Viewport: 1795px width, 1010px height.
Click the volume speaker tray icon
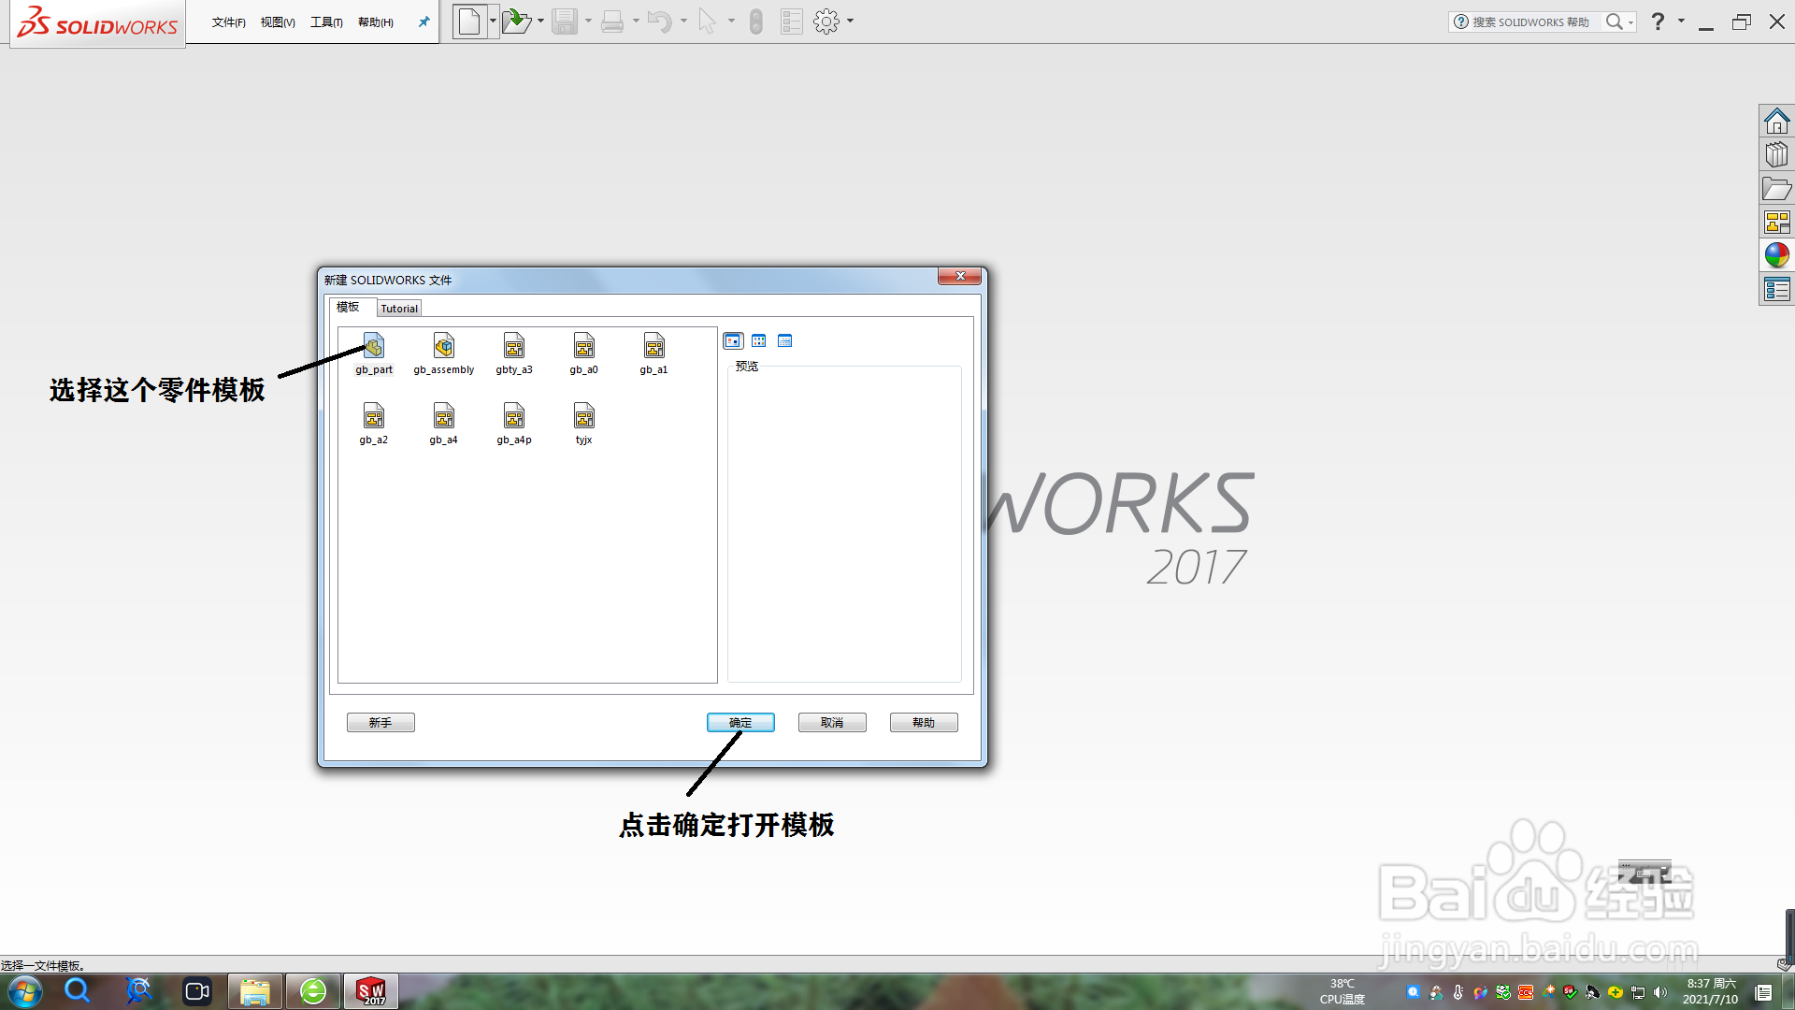coord(1660,992)
